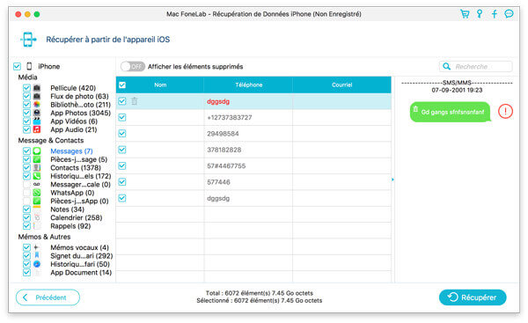Open the shopping cart purchase icon
This screenshot has width=528, height=323.
tap(465, 14)
